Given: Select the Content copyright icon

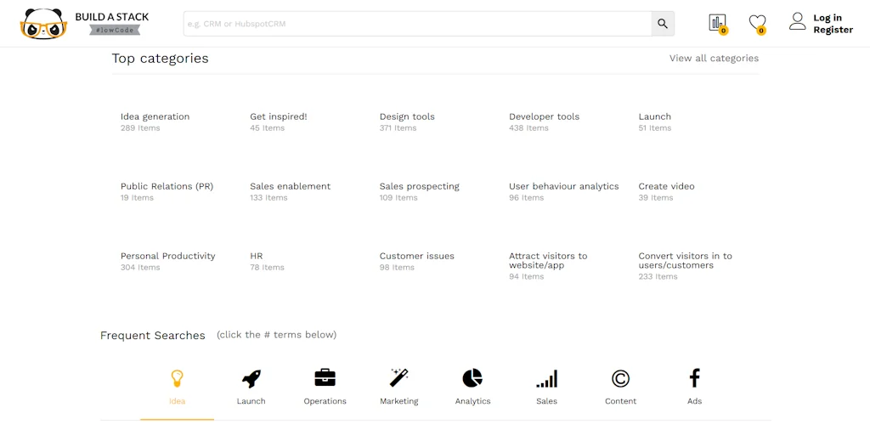Looking at the screenshot, I should [620, 378].
